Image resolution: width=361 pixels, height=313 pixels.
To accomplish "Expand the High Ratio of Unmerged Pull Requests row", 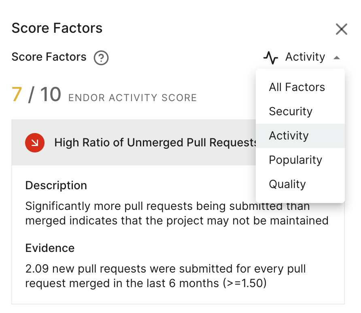I will pyautogui.click(x=155, y=142).
